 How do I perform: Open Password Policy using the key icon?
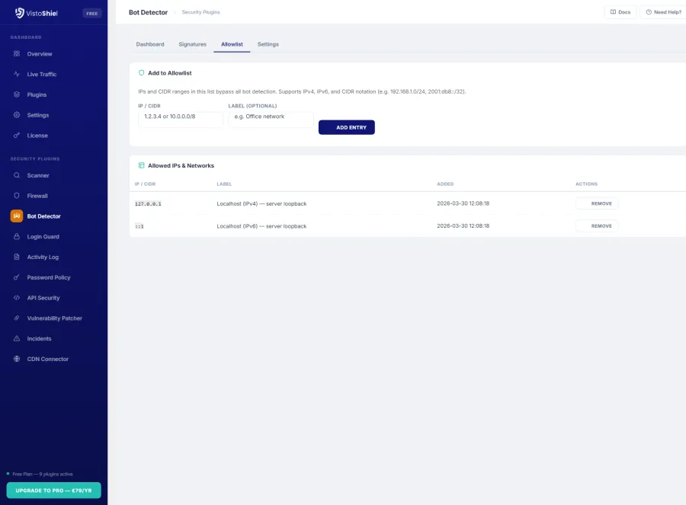pyautogui.click(x=17, y=277)
